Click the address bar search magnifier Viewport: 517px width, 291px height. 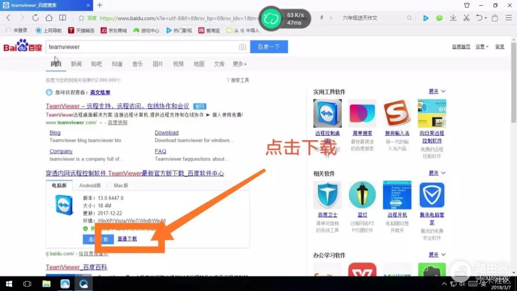409,18
